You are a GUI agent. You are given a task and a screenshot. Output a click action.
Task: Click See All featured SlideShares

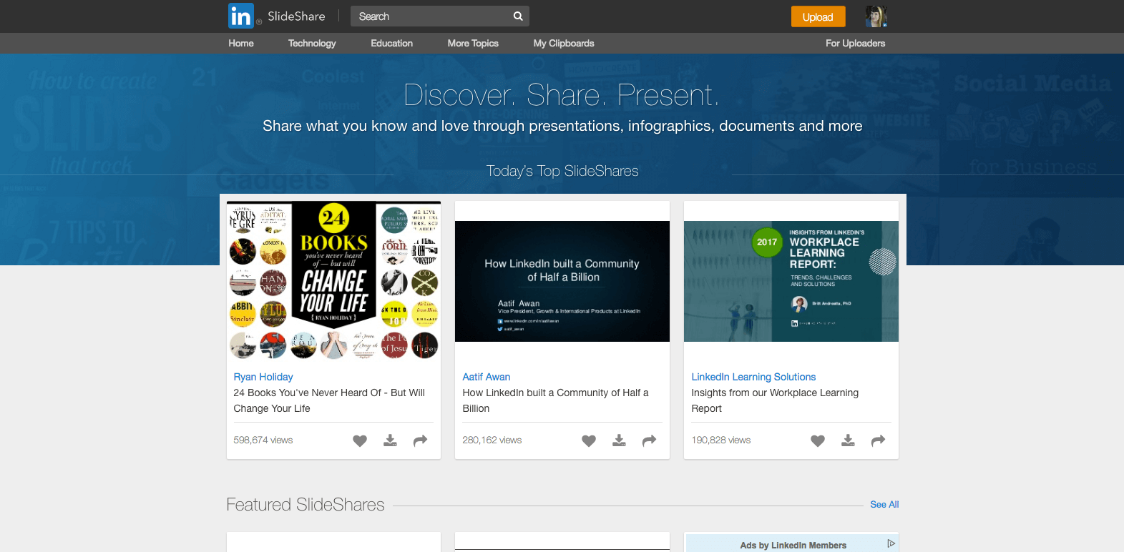point(884,505)
